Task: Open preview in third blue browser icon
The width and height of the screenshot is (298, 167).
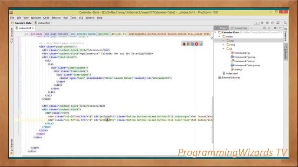Action: pos(192,44)
